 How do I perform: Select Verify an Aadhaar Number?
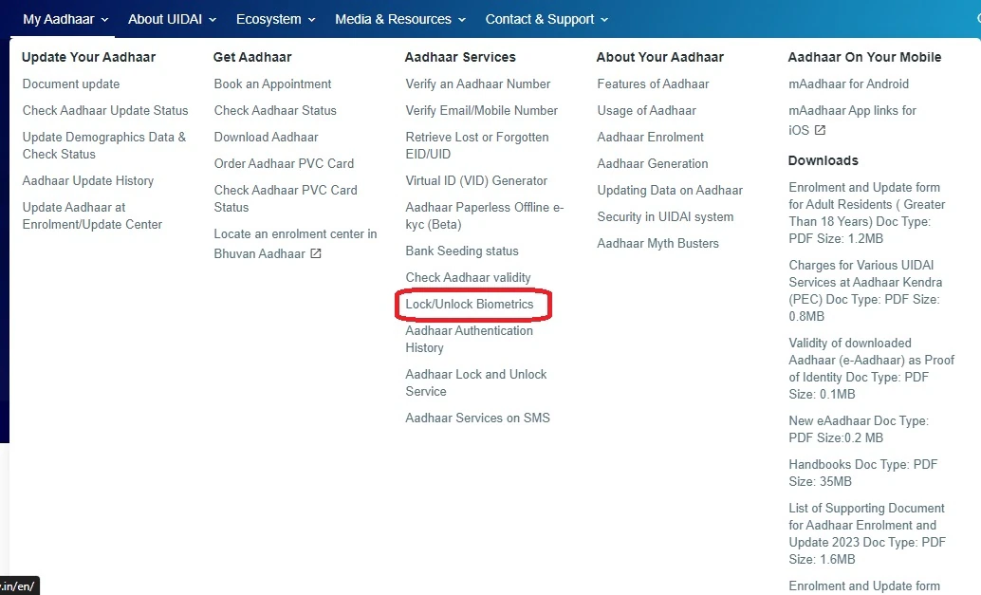click(478, 84)
